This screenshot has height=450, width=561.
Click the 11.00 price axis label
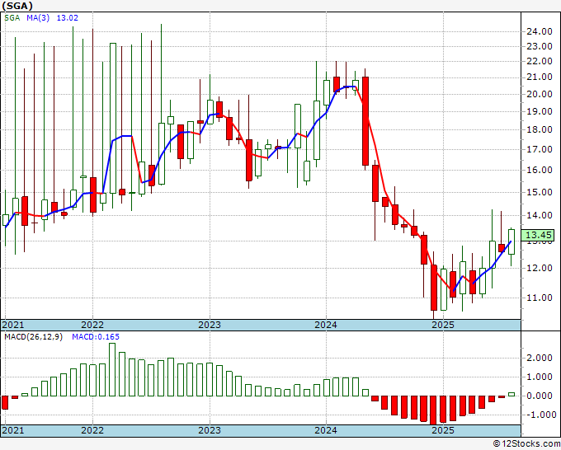pos(540,298)
